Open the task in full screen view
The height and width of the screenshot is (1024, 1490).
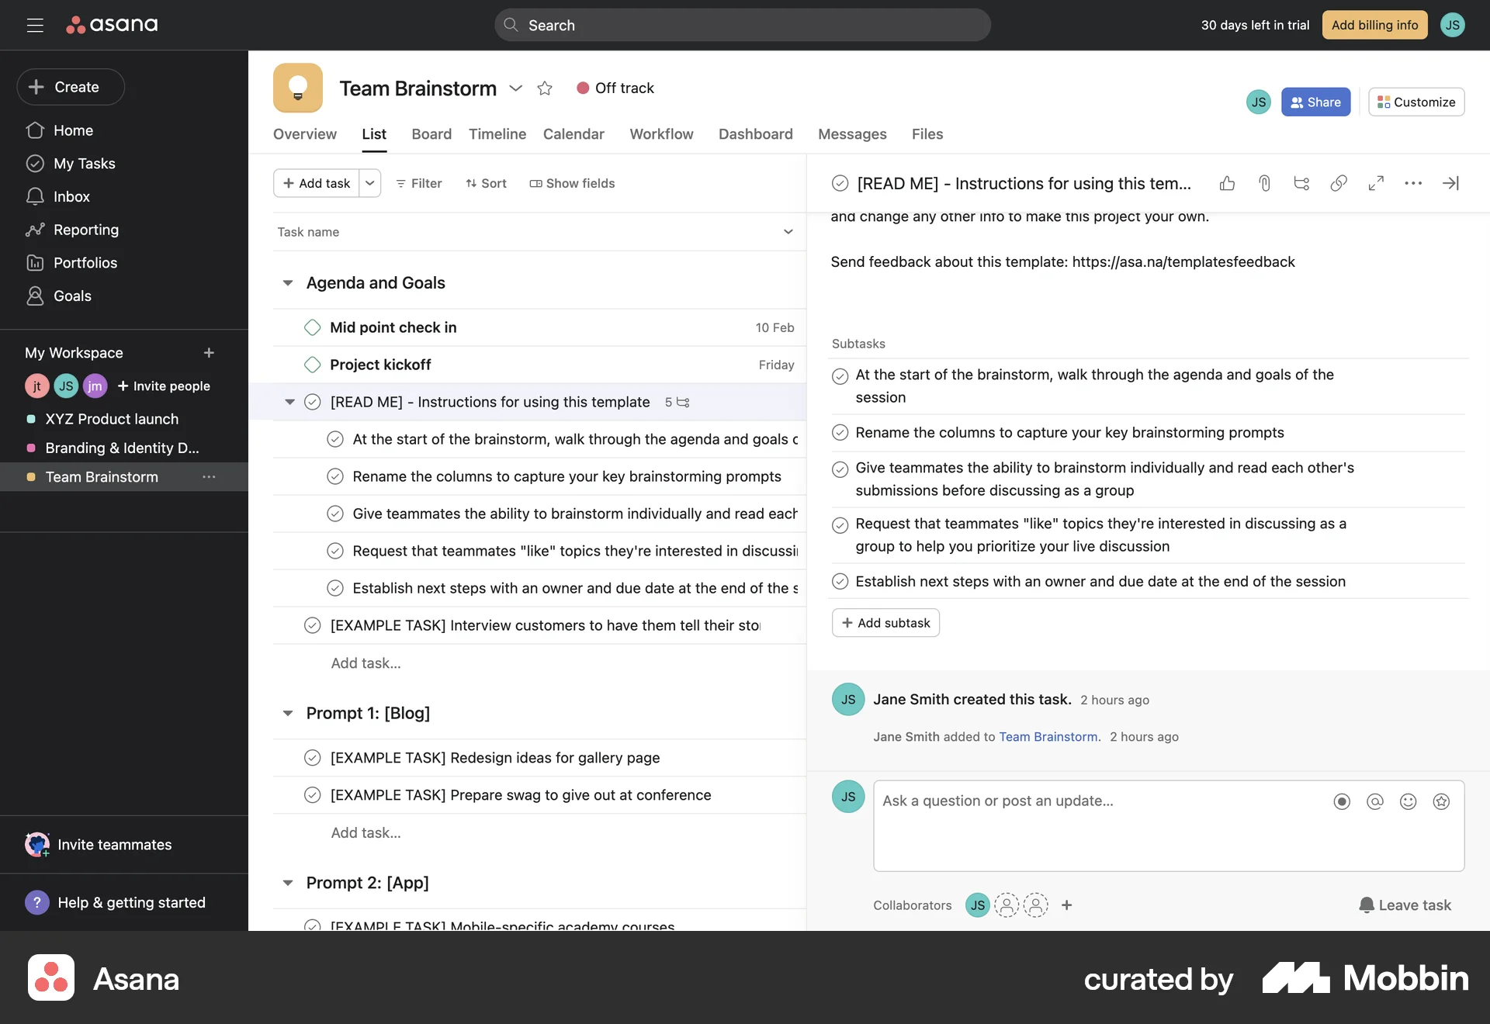pos(1377,183)
